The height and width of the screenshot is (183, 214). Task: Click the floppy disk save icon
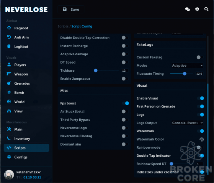65,9
